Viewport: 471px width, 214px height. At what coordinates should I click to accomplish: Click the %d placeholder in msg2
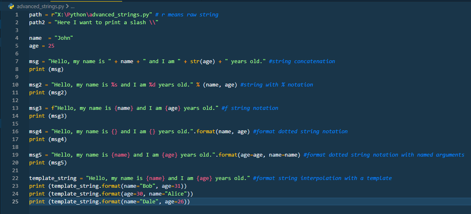152,85
